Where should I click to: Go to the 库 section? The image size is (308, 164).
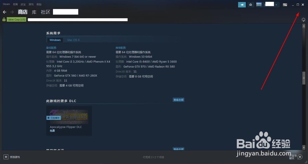coord(34,12)
